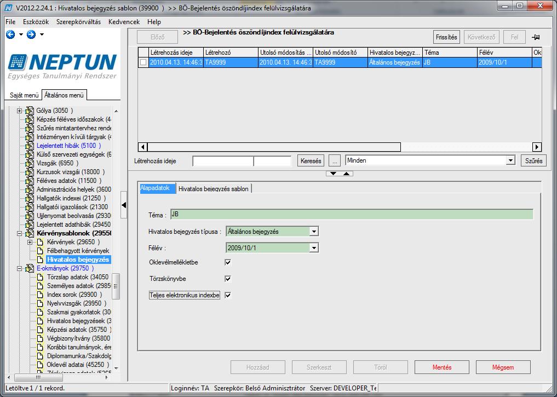Click the grid scroll-right arrow
The height and width of the screenshot is (397, 557).
tap(537, 147)
